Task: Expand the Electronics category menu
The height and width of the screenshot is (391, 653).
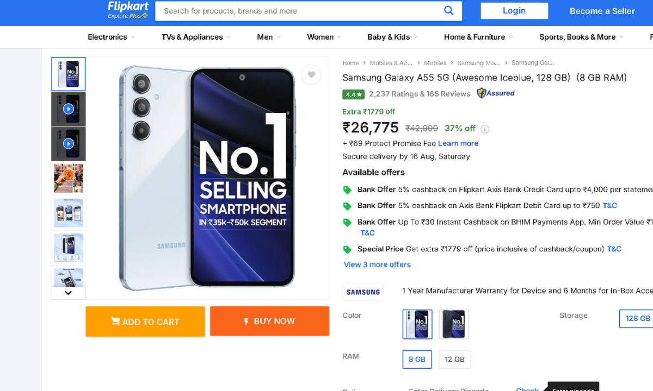Action: pos(111,37)
